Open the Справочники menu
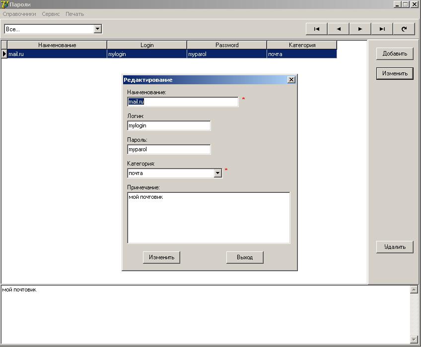The width and height of the screenshot is (421, 347). coord(19,14)
